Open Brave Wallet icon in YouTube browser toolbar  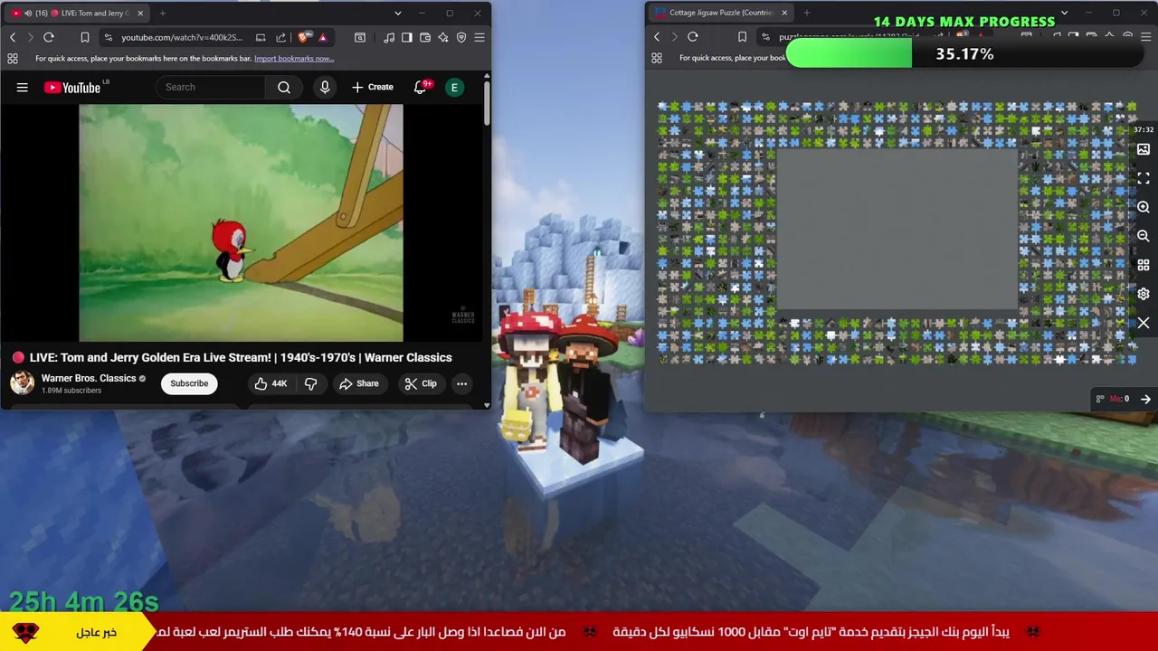(x=425, y=37)
